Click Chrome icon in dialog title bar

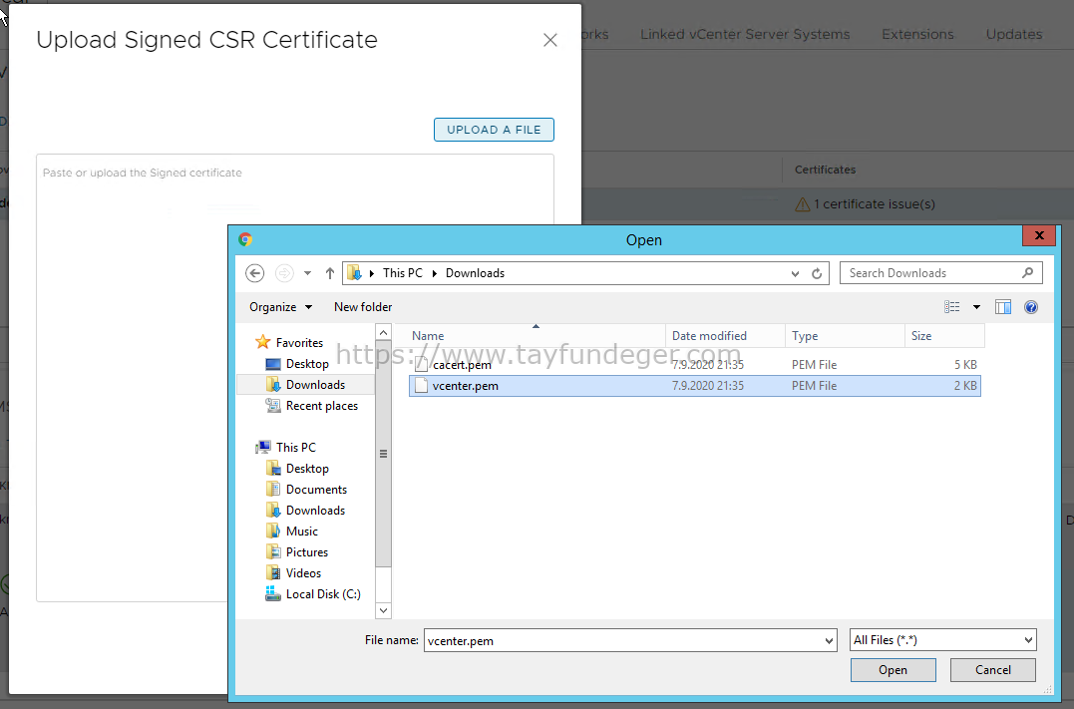pyautogui.click(x=245, y=239)
